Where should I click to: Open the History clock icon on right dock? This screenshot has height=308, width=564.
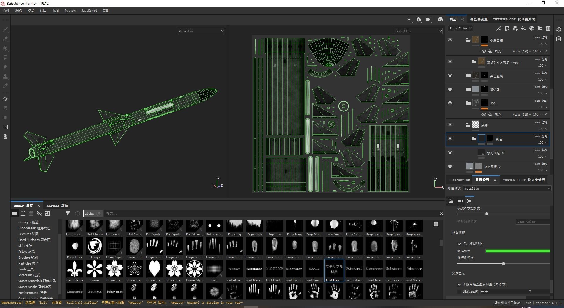tap(559, 29)
